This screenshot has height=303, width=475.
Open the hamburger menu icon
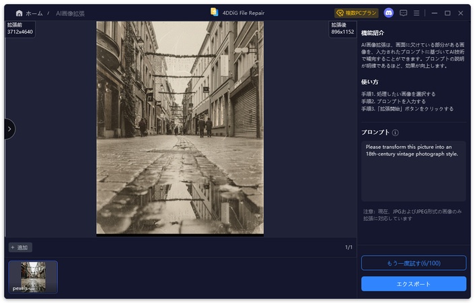point(416,13)
